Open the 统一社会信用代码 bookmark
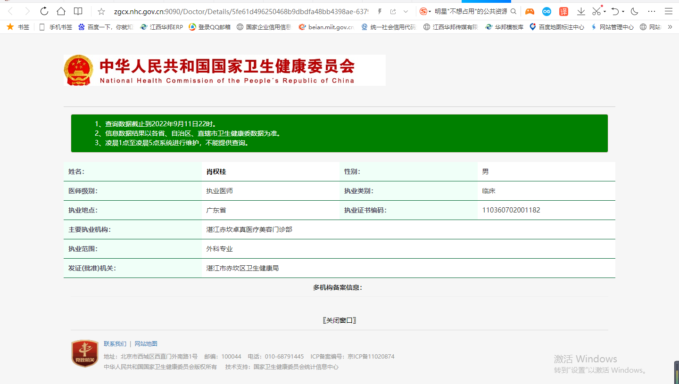Screen dimensions: 679x384 coord(389,27)
